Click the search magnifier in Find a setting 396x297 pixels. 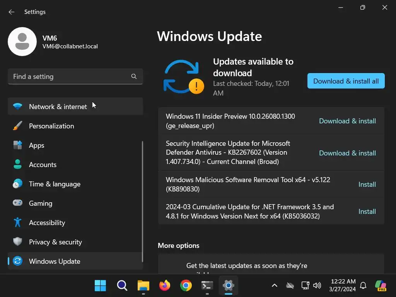click(x=134, y=76)
